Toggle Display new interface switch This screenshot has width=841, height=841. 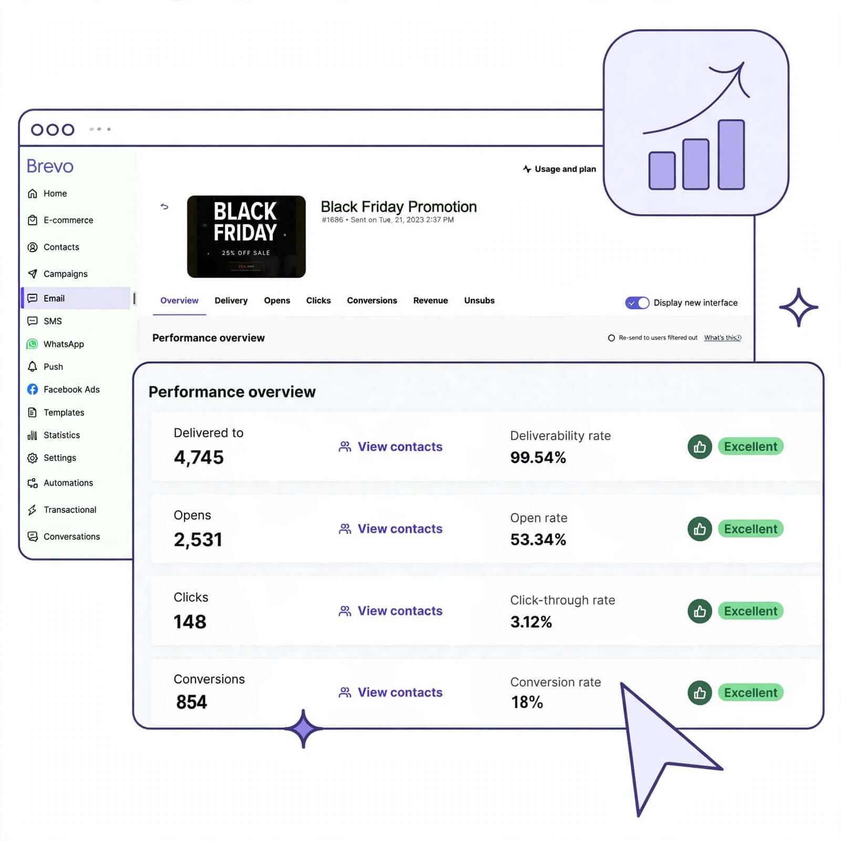[x=637, y=303]
